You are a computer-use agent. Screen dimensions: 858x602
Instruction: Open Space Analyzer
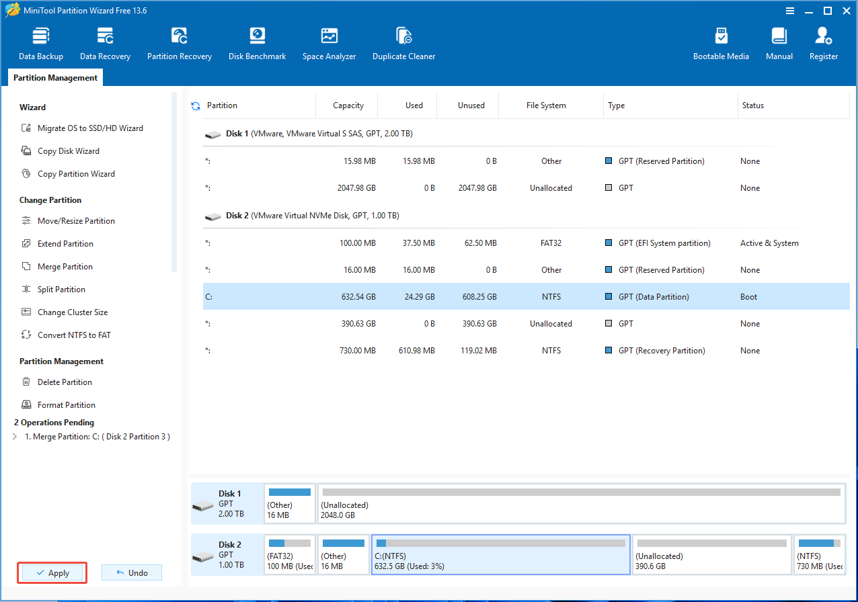(329, 44)
